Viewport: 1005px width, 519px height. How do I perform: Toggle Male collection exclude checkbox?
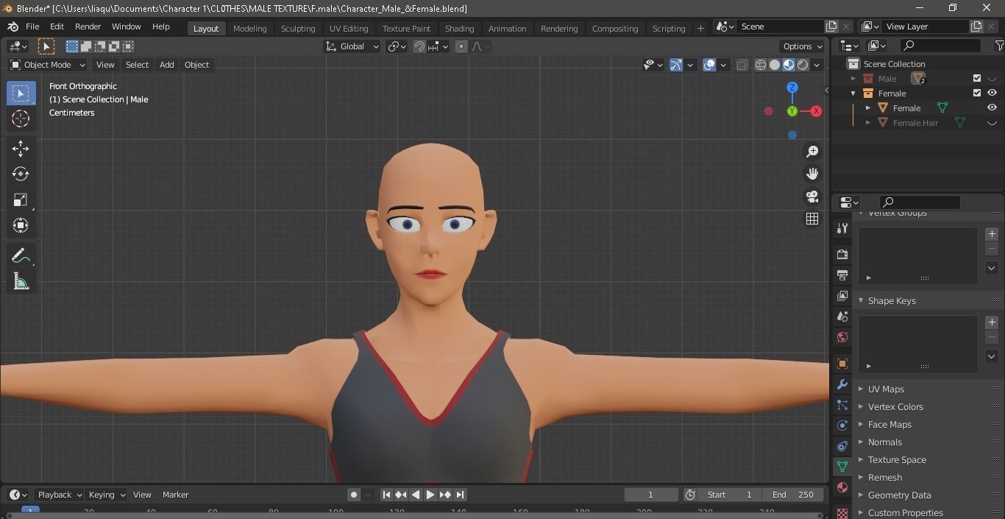(x=977, y=78)
